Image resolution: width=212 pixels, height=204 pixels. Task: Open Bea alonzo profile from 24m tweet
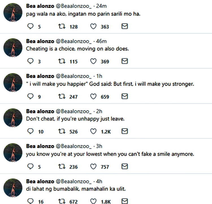(x=39, y=6)
